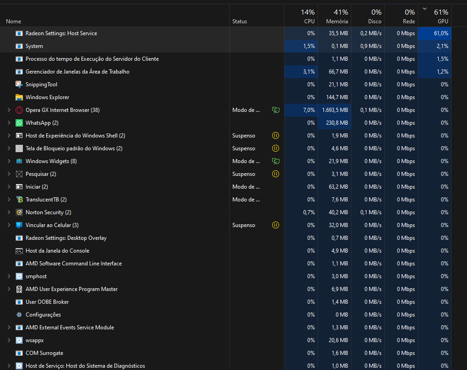Click the efficiency leaf icon for Opera GX
Viewport: 467px width, 370px height.
tap(276, 110)
